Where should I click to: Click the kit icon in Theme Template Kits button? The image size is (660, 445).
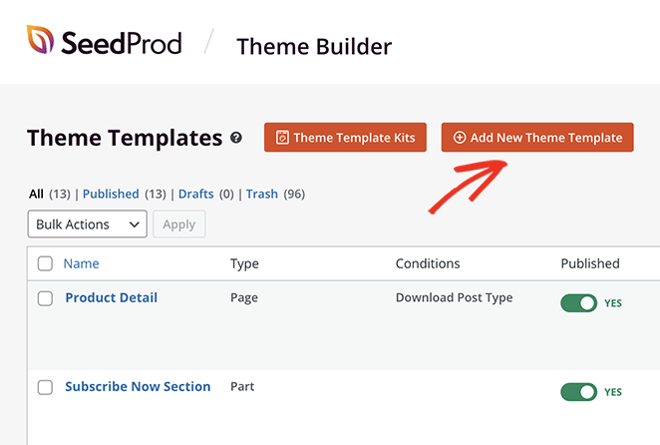coord(282,138)
